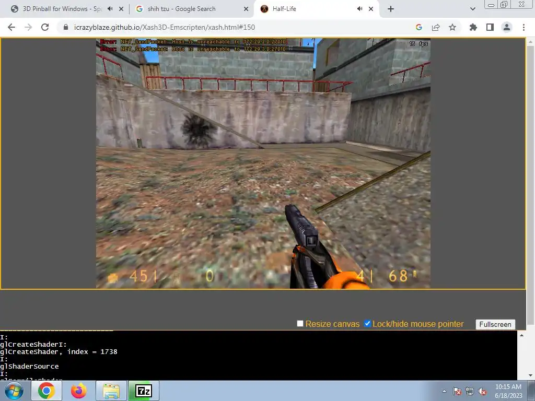Click the console scrollbar up arrow
Viewport: 535px width, 401px height.
pyautogui.click(x=521, y=335)
